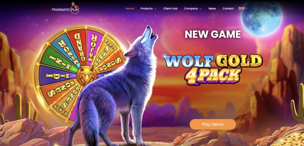
Task: Click the NEW GAME heading
Action: tap(213, 34)
